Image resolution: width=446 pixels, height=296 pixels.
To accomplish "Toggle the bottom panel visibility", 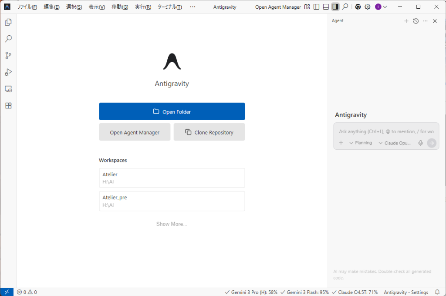I will tap(326, 7).
